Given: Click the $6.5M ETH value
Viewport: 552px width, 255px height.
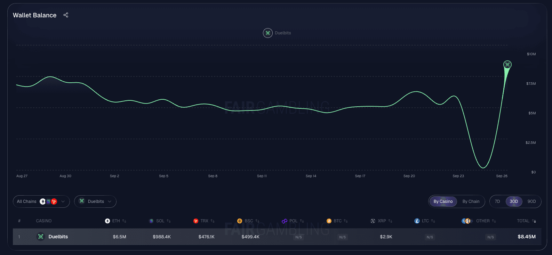Looking at the screenshot, I should click(119, 237).
